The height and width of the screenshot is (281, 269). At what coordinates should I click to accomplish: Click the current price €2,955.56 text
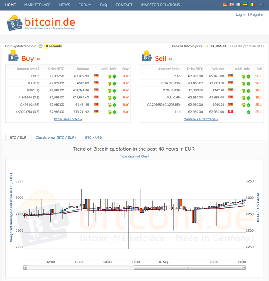pos(218,46)
